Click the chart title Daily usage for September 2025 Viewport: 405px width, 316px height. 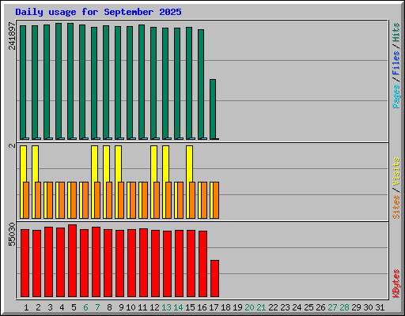tap(98, 12)
